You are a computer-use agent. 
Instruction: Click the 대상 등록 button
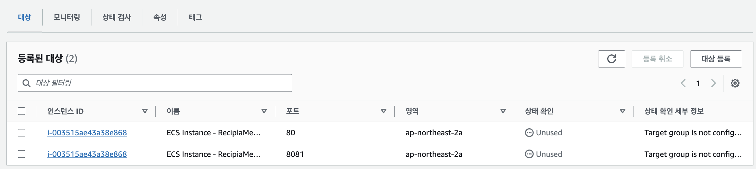(716, 59)
